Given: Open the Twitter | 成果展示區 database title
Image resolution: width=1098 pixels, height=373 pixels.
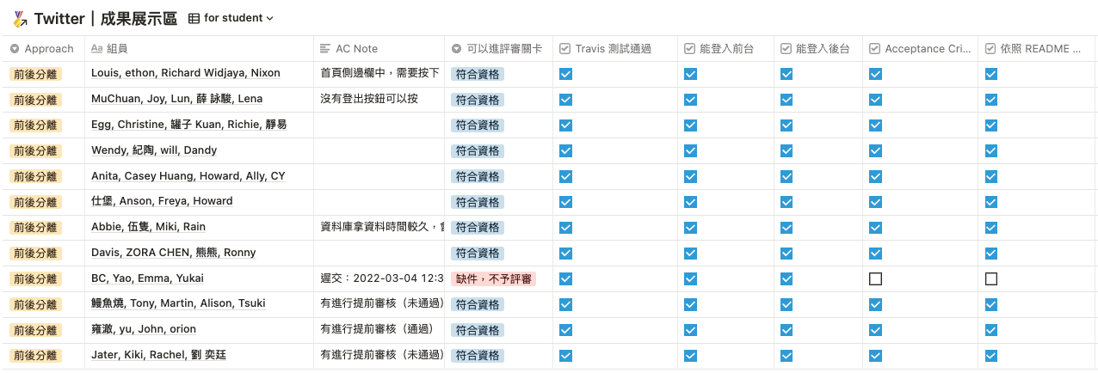Looking at the screenshot, I should coord(106,18).
